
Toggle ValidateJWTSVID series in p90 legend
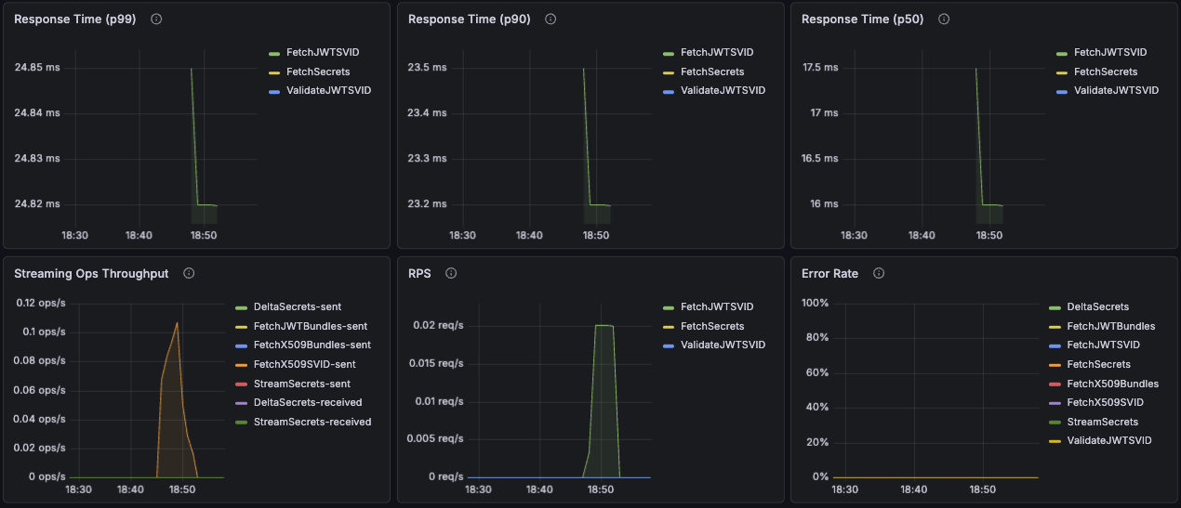(723, 90)
